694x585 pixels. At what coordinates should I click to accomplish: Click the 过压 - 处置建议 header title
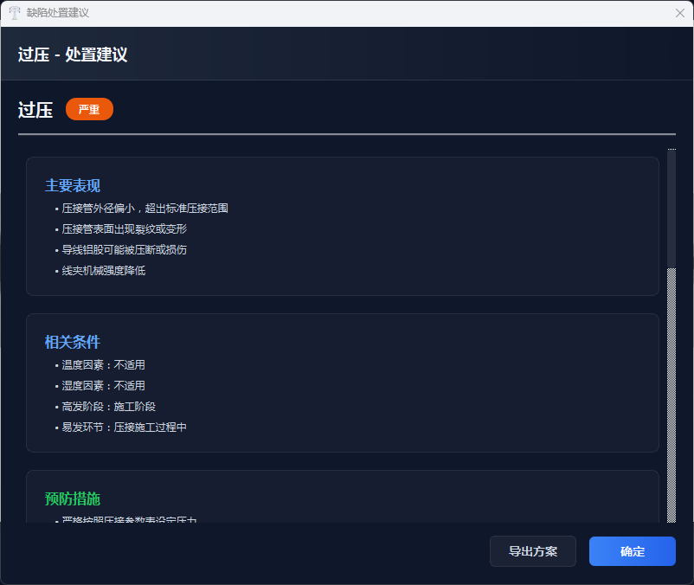point(73,55)
